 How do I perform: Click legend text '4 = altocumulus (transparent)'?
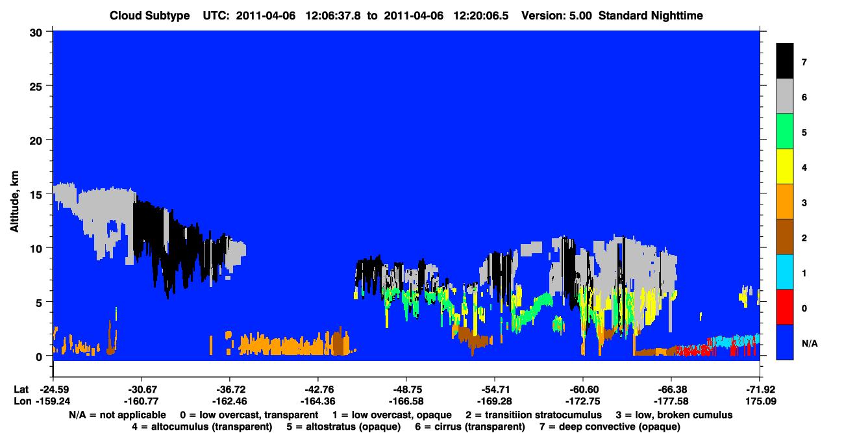point(202,427)
